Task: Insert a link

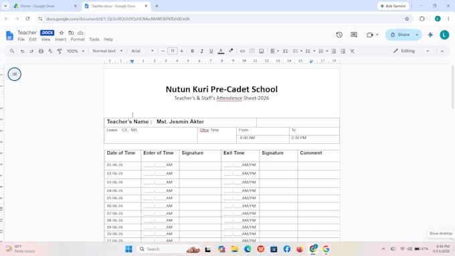Action: point(242,51)
